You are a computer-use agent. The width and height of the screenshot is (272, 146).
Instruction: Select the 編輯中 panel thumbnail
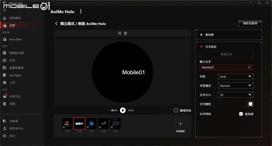(79, 123)
